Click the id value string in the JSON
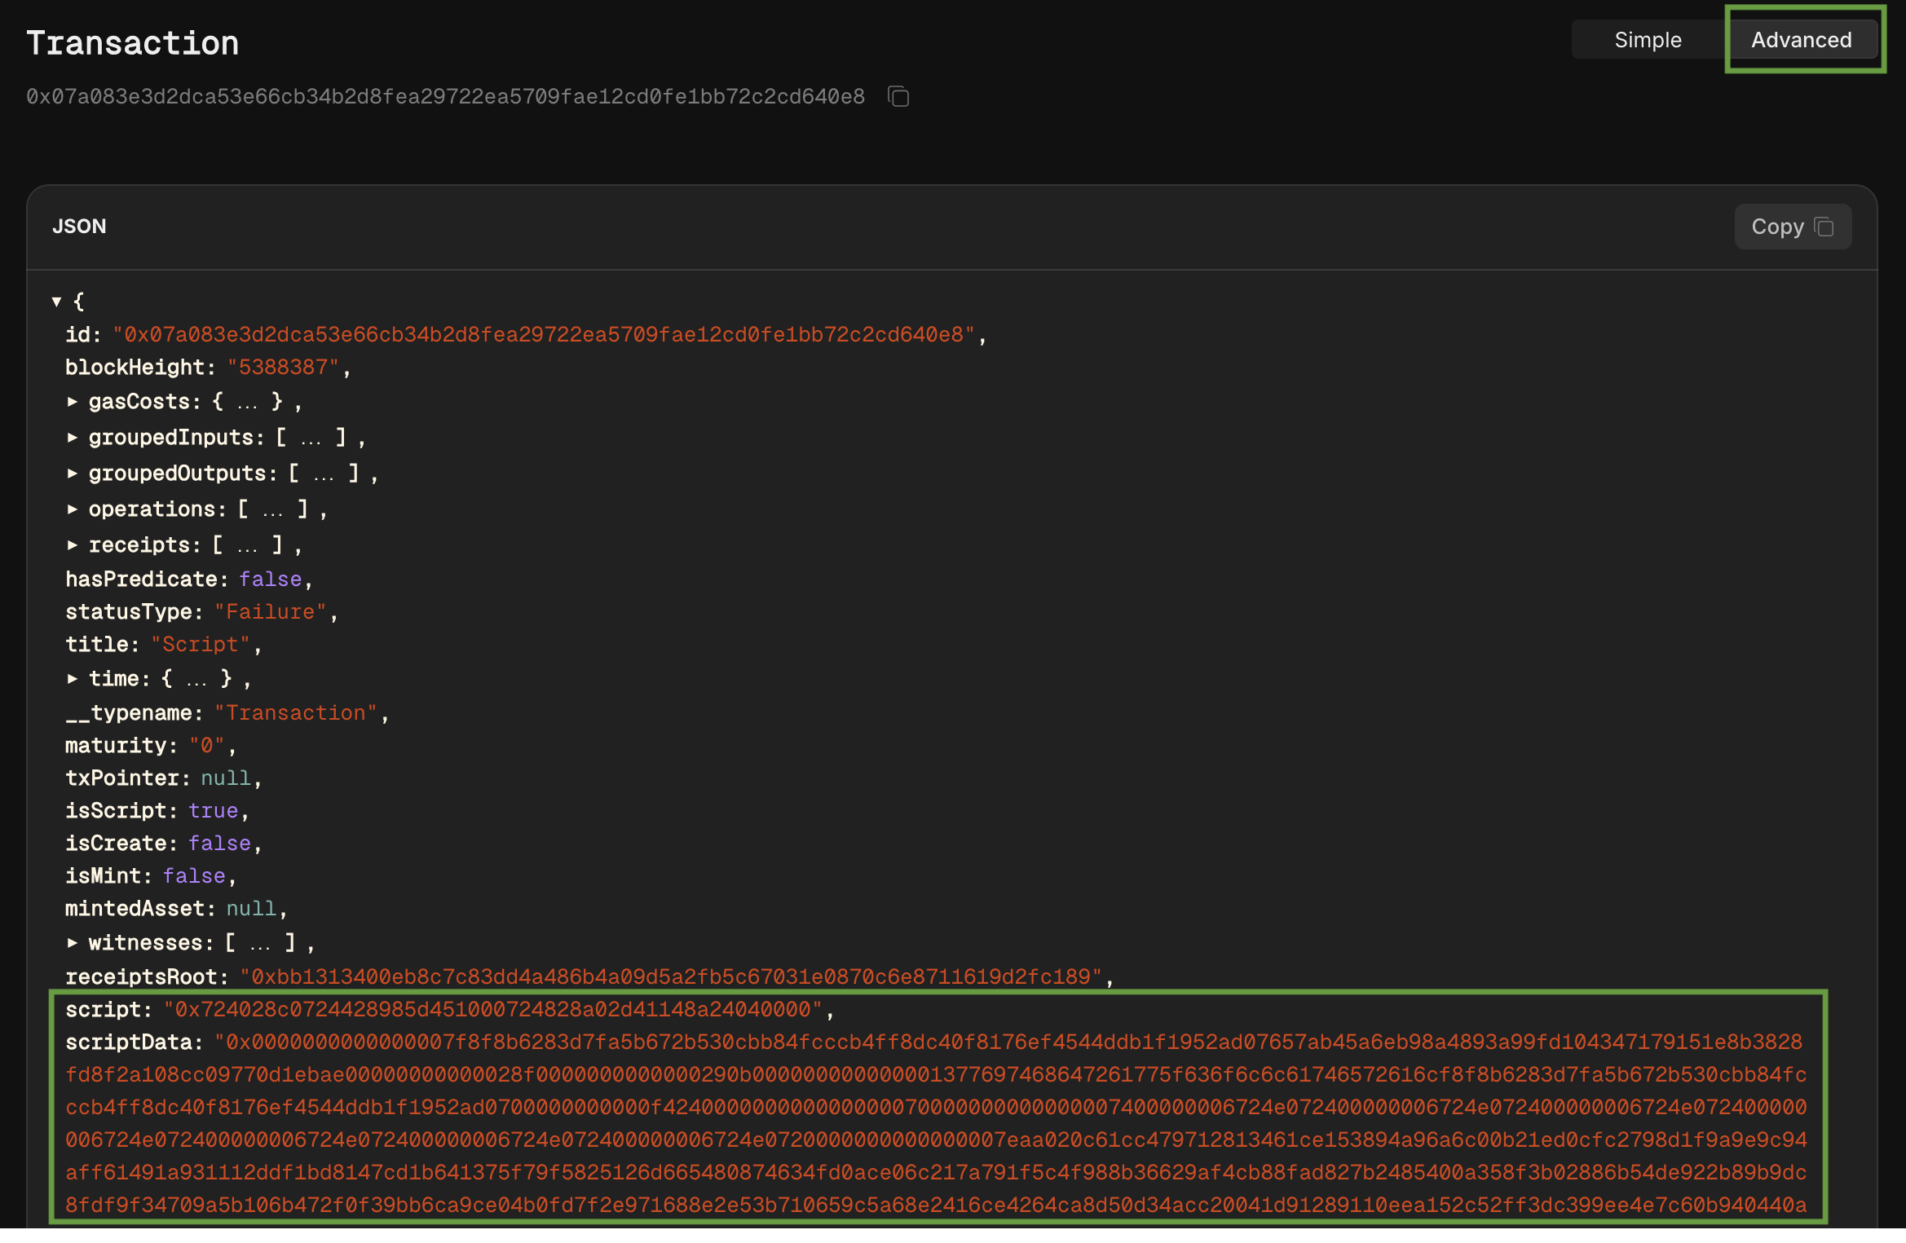The image size is (1906, 1243). pos(544,335)
